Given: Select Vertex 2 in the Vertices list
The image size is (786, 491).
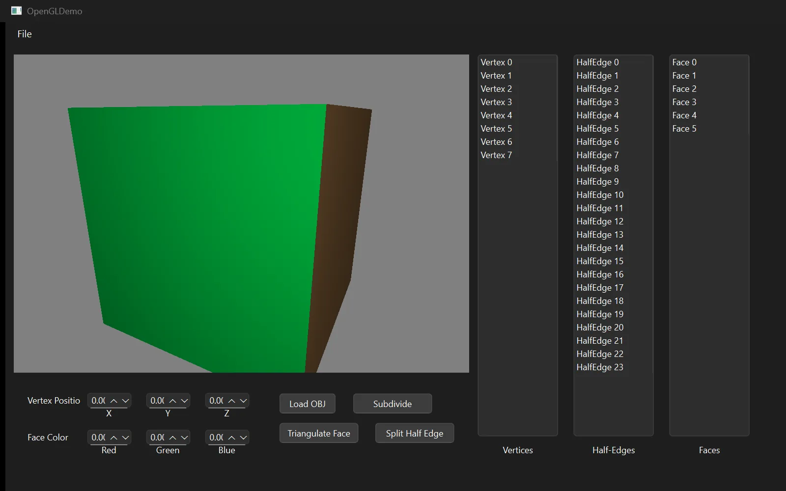Looking at the screenshot, I should pos(517,89).
